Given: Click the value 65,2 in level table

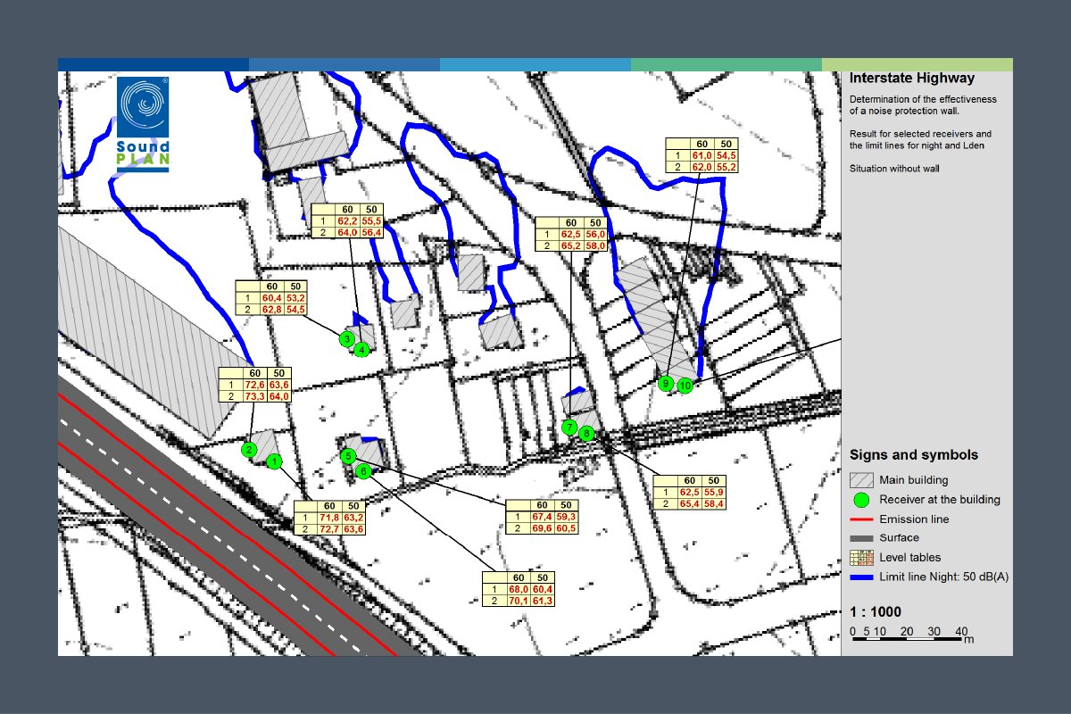Looking at the screenshot, I should [x=571, y=245].
